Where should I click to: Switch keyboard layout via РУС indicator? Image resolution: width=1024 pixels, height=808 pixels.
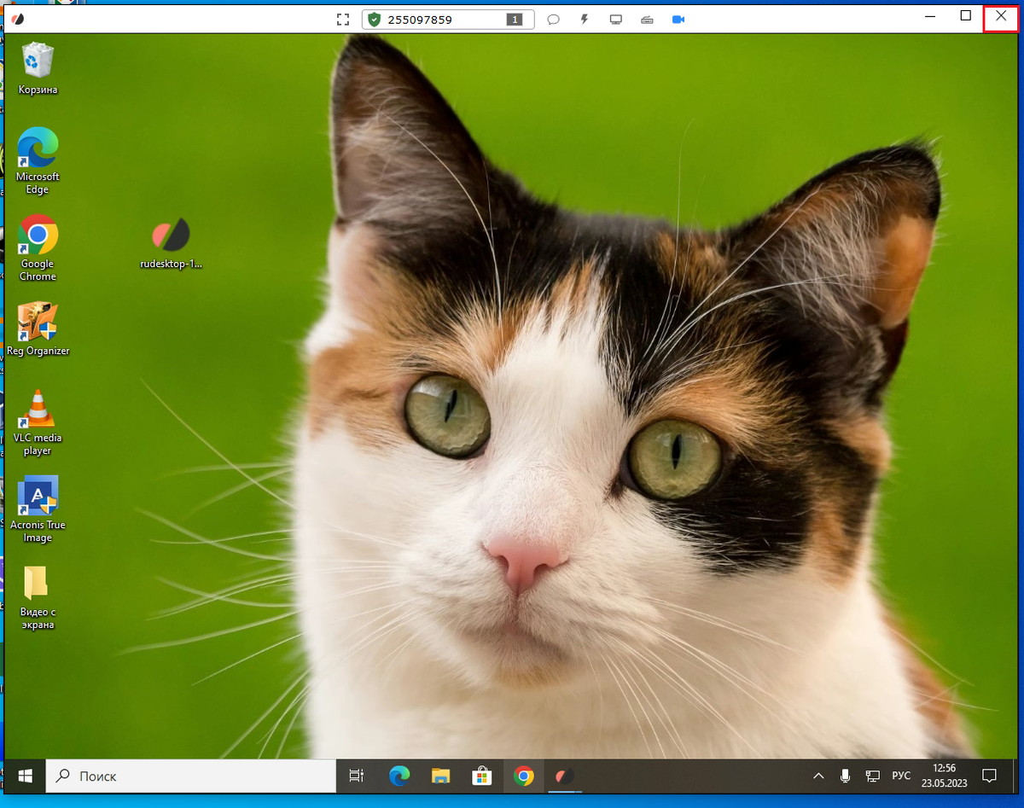(901, 776)
